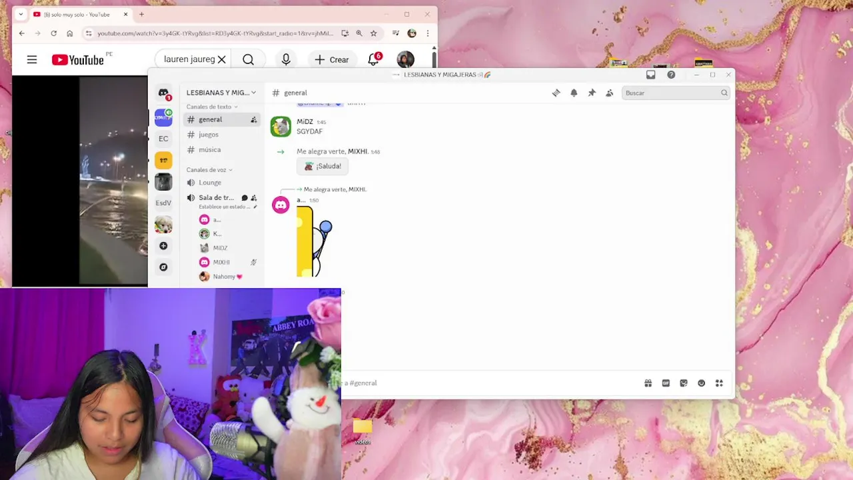Image resolution: width=853 pixels, height=480 pixels.
Task: Collapse the Canales de texto category
Action: [x=212, y=107]
